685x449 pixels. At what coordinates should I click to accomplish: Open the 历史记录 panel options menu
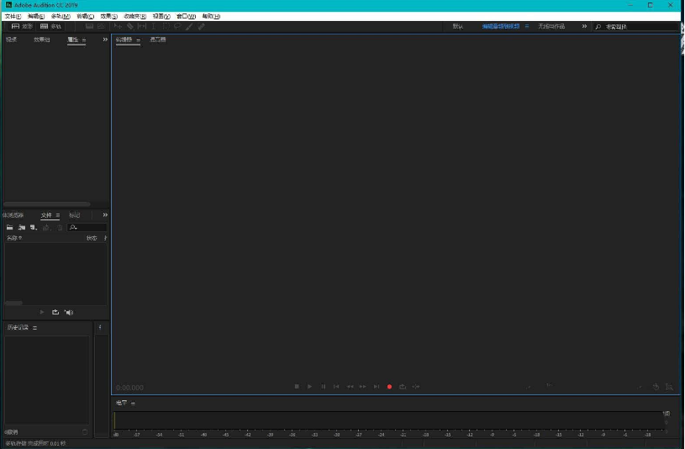tap(34, 328)
